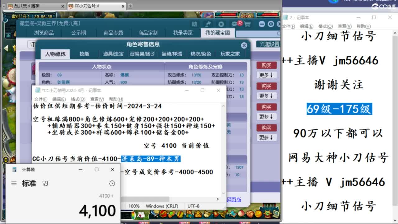398x224 pixels.
Task: Click the notepad icon of CC小刀估号2024-3月 window
Action: pyautogui.click(x=38, y=91)
